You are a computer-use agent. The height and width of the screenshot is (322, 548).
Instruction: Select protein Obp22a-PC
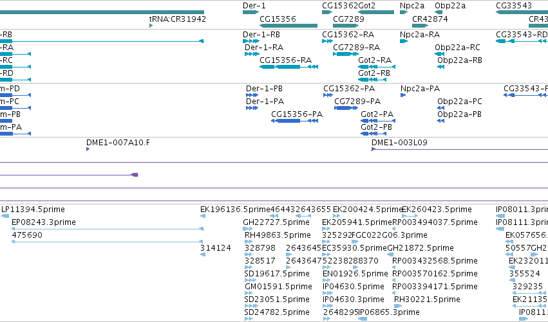tap(440, 108)
